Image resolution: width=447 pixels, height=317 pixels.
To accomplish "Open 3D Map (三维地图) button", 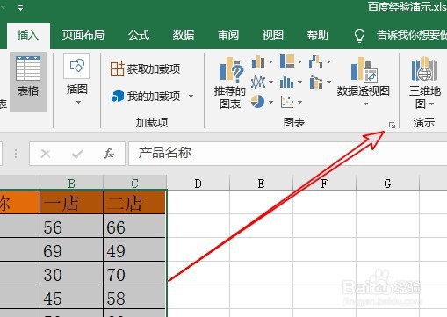I will coord(424,83).
